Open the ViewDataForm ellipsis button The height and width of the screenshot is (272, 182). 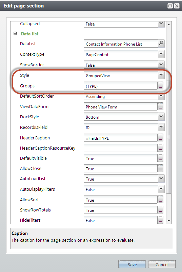(x=160, y=106)
